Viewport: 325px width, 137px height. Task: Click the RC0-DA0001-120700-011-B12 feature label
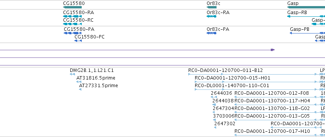225,70
